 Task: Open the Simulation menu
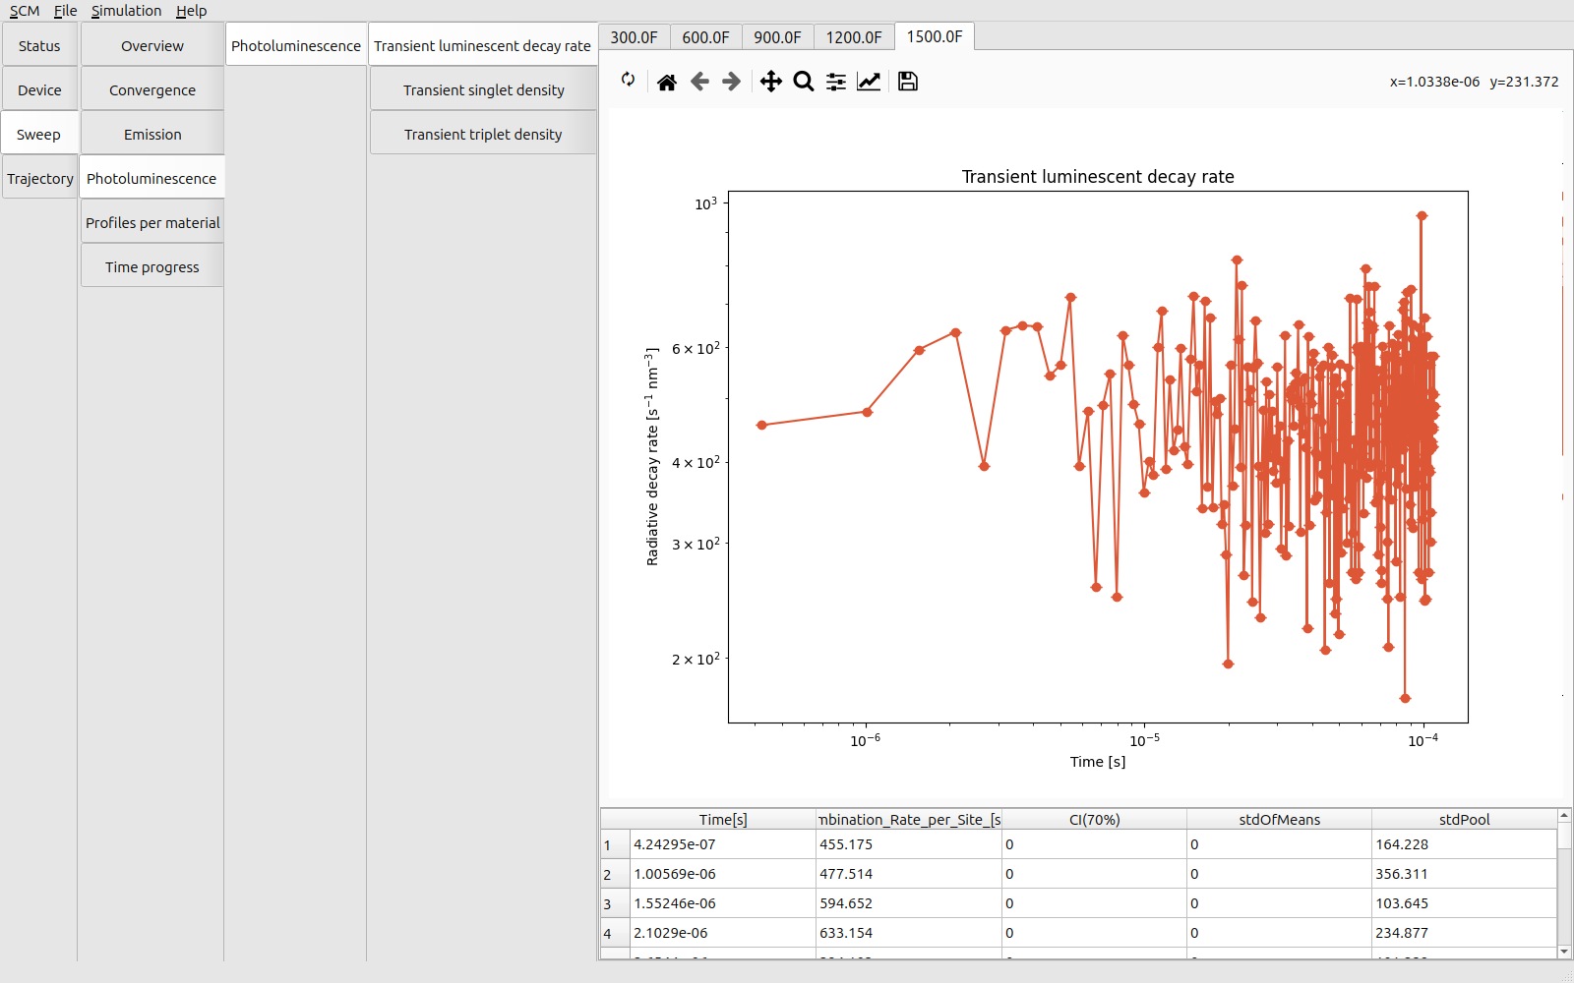126,11
